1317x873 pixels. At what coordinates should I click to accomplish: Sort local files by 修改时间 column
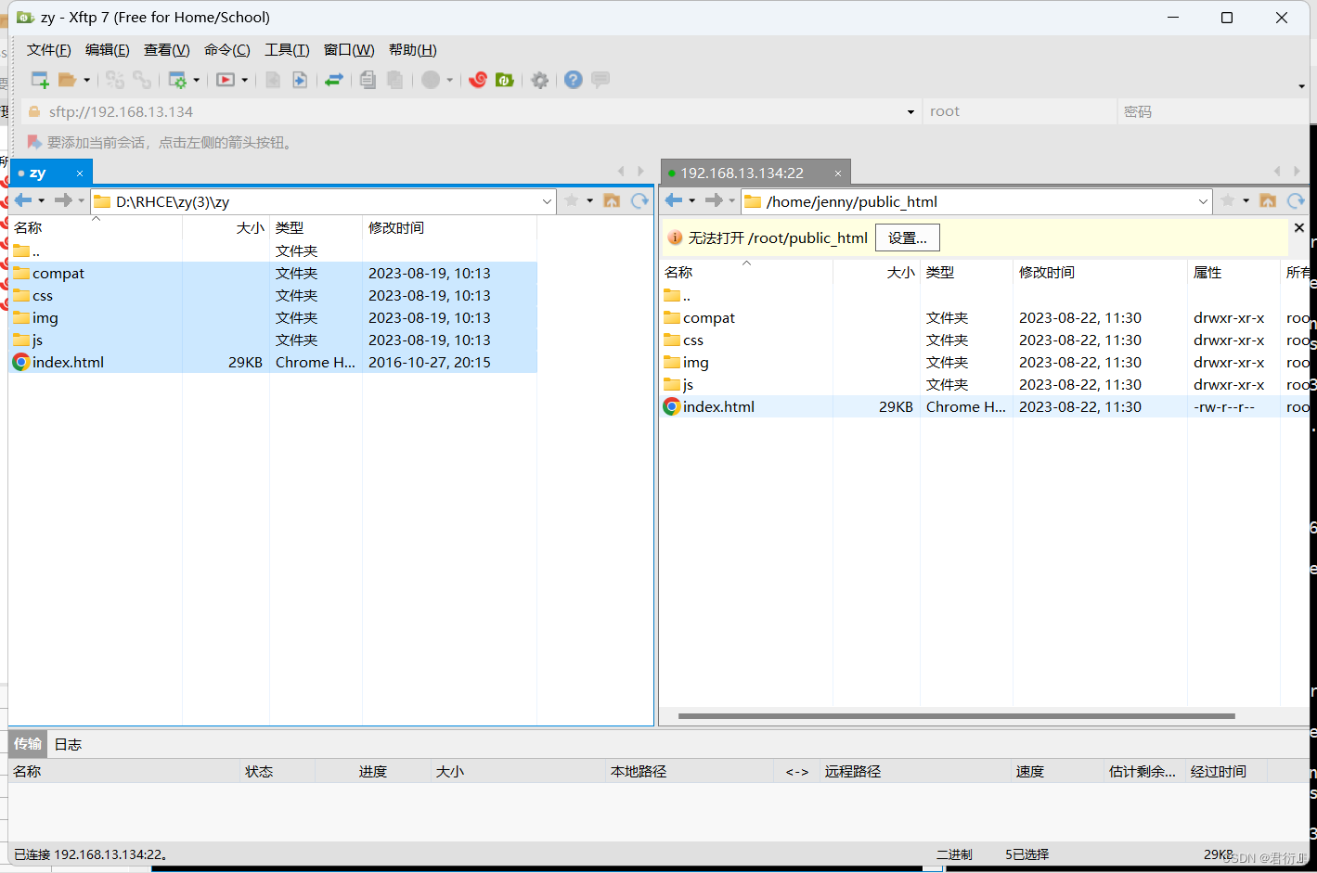(449, 227)
